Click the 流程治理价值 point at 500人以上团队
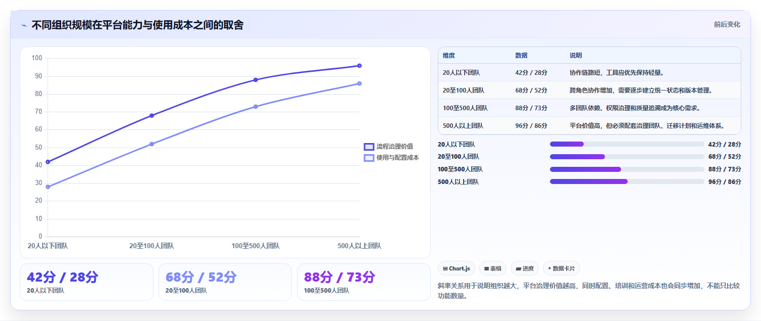The image size is (761, 321). [360, 66]
